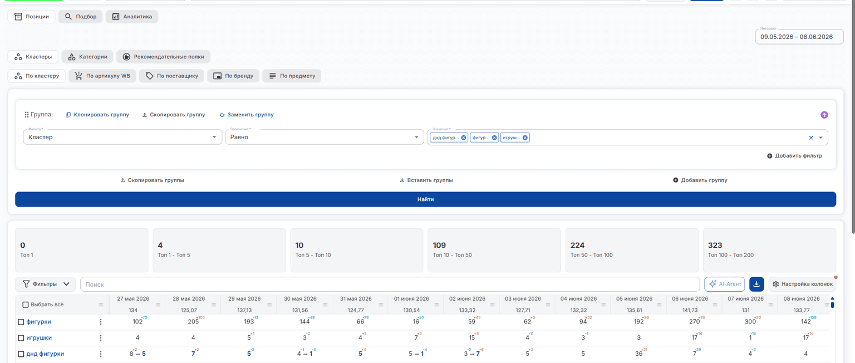Open the Фильтр dropdown showing Кластер

[122, 137]
